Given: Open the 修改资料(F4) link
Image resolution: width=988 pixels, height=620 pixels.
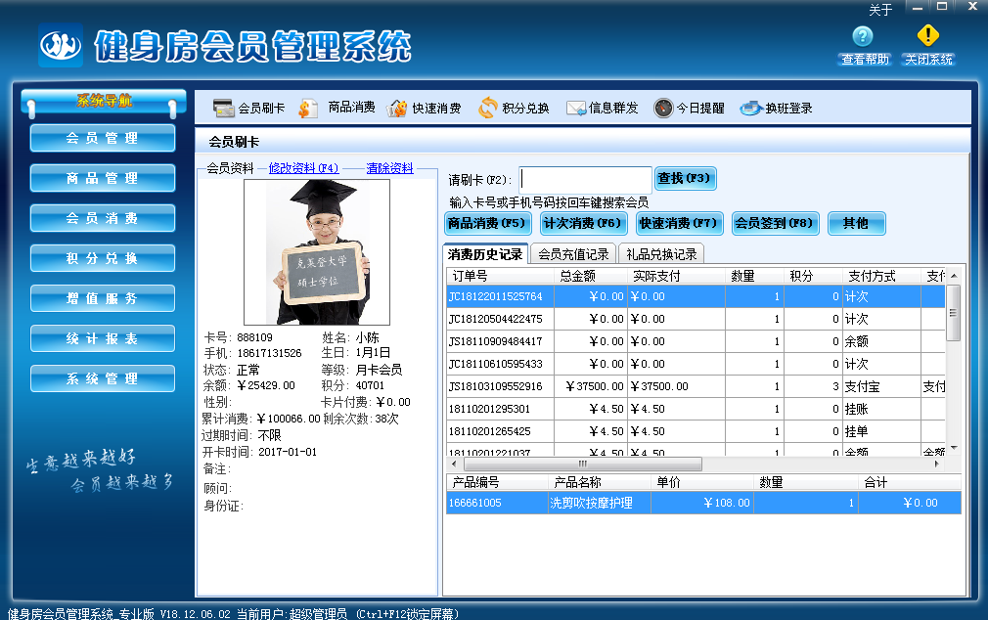Looking at the screenshot, I should (x=303, y=168).
